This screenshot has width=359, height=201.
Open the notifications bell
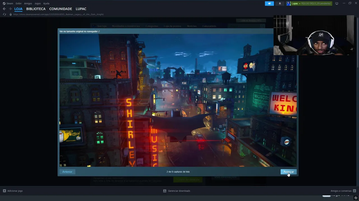point(280,3)
